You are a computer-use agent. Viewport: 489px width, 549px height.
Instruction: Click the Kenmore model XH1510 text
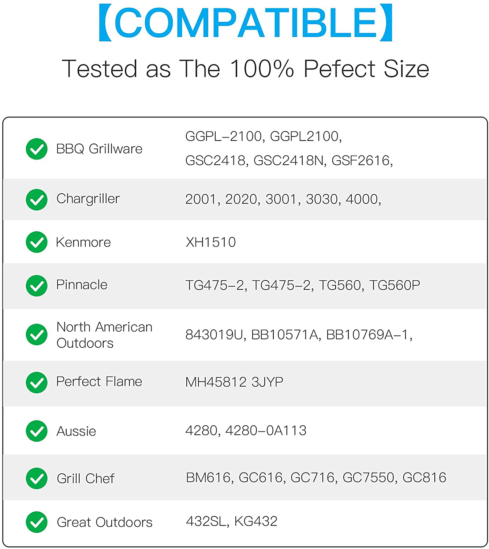(210, 242)
